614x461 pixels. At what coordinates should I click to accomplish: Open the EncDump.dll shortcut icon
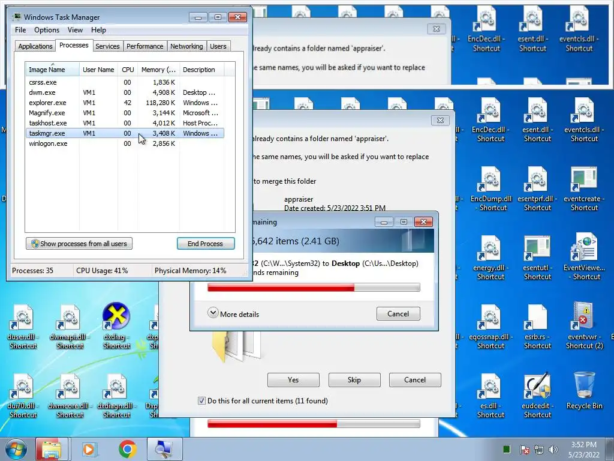[x=490, y=188]
